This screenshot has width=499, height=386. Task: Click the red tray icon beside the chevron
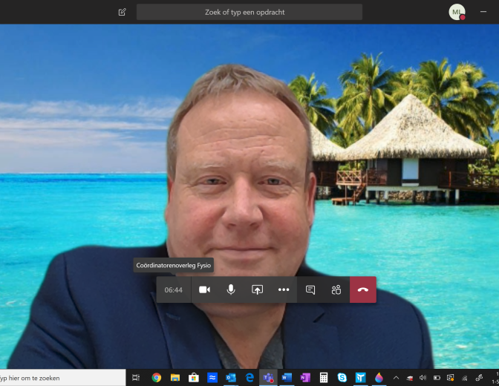click(410, 378)
